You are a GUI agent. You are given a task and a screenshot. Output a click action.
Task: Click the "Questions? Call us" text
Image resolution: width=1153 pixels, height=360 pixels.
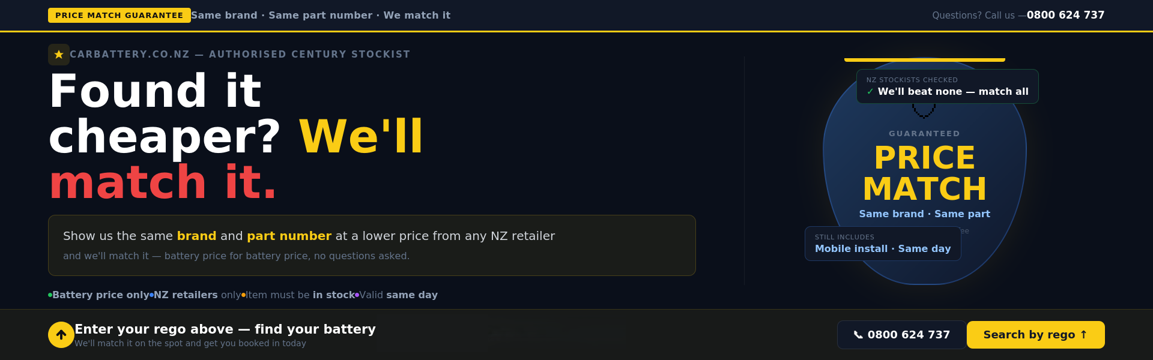pyautogui.click(x=973, y=16)
